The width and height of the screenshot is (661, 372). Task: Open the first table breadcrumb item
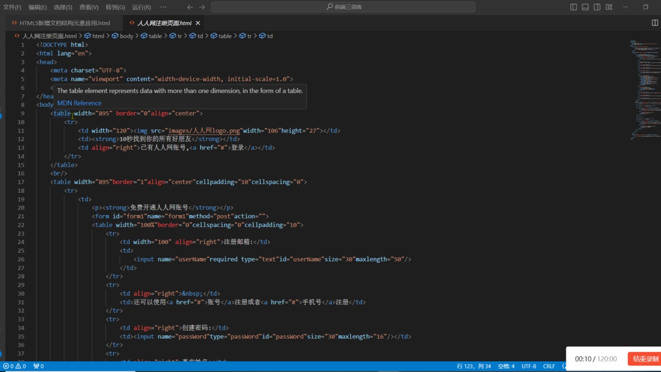click(x=151, y=36)
